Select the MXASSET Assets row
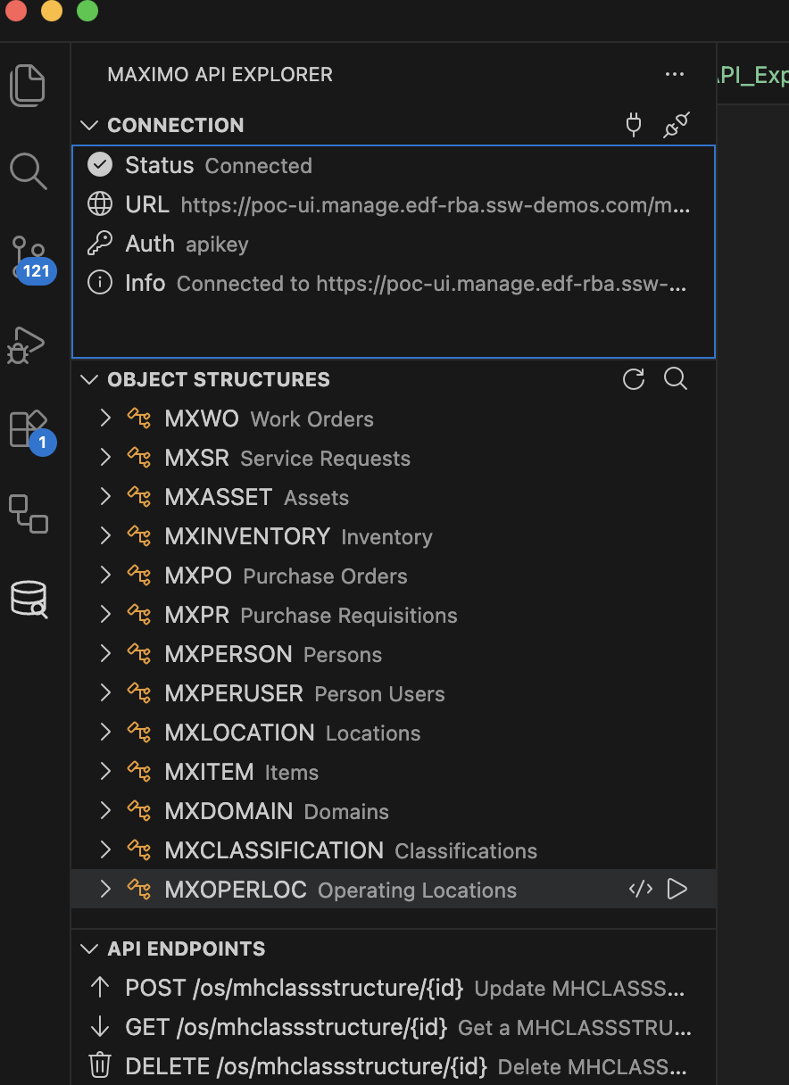This screenshot has height=1085, width=789. 394,497
